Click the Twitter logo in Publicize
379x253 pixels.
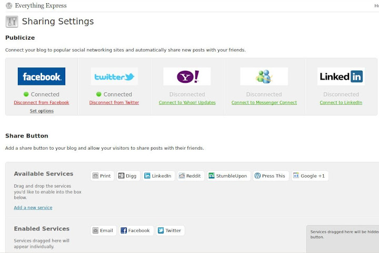pyautogui.click(x=114, y=76)
